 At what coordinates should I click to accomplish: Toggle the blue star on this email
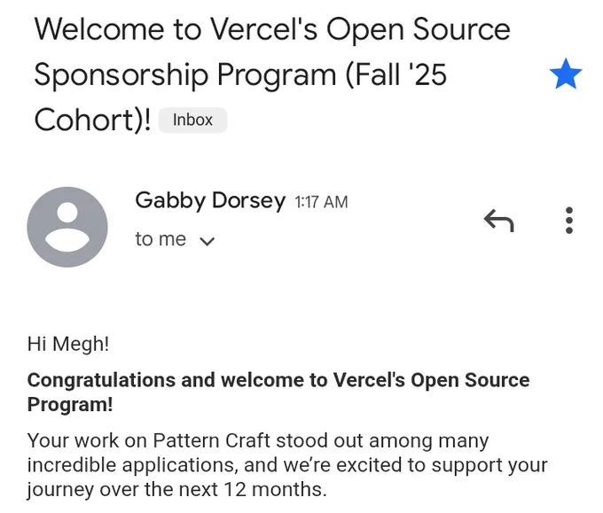(x=565, y=74)
